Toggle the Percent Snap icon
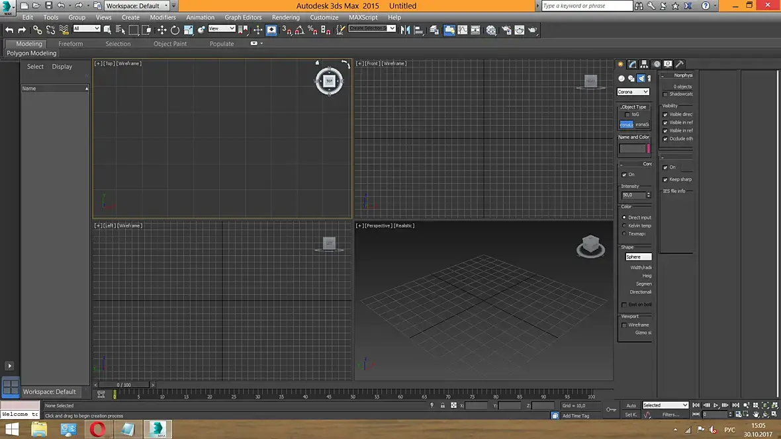This screenshot has width=781, height=439. 312,30
